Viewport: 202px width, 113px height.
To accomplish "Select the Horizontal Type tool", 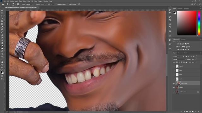I will tap(2, 54).
